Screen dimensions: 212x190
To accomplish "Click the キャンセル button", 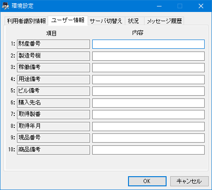I will 190,181.
